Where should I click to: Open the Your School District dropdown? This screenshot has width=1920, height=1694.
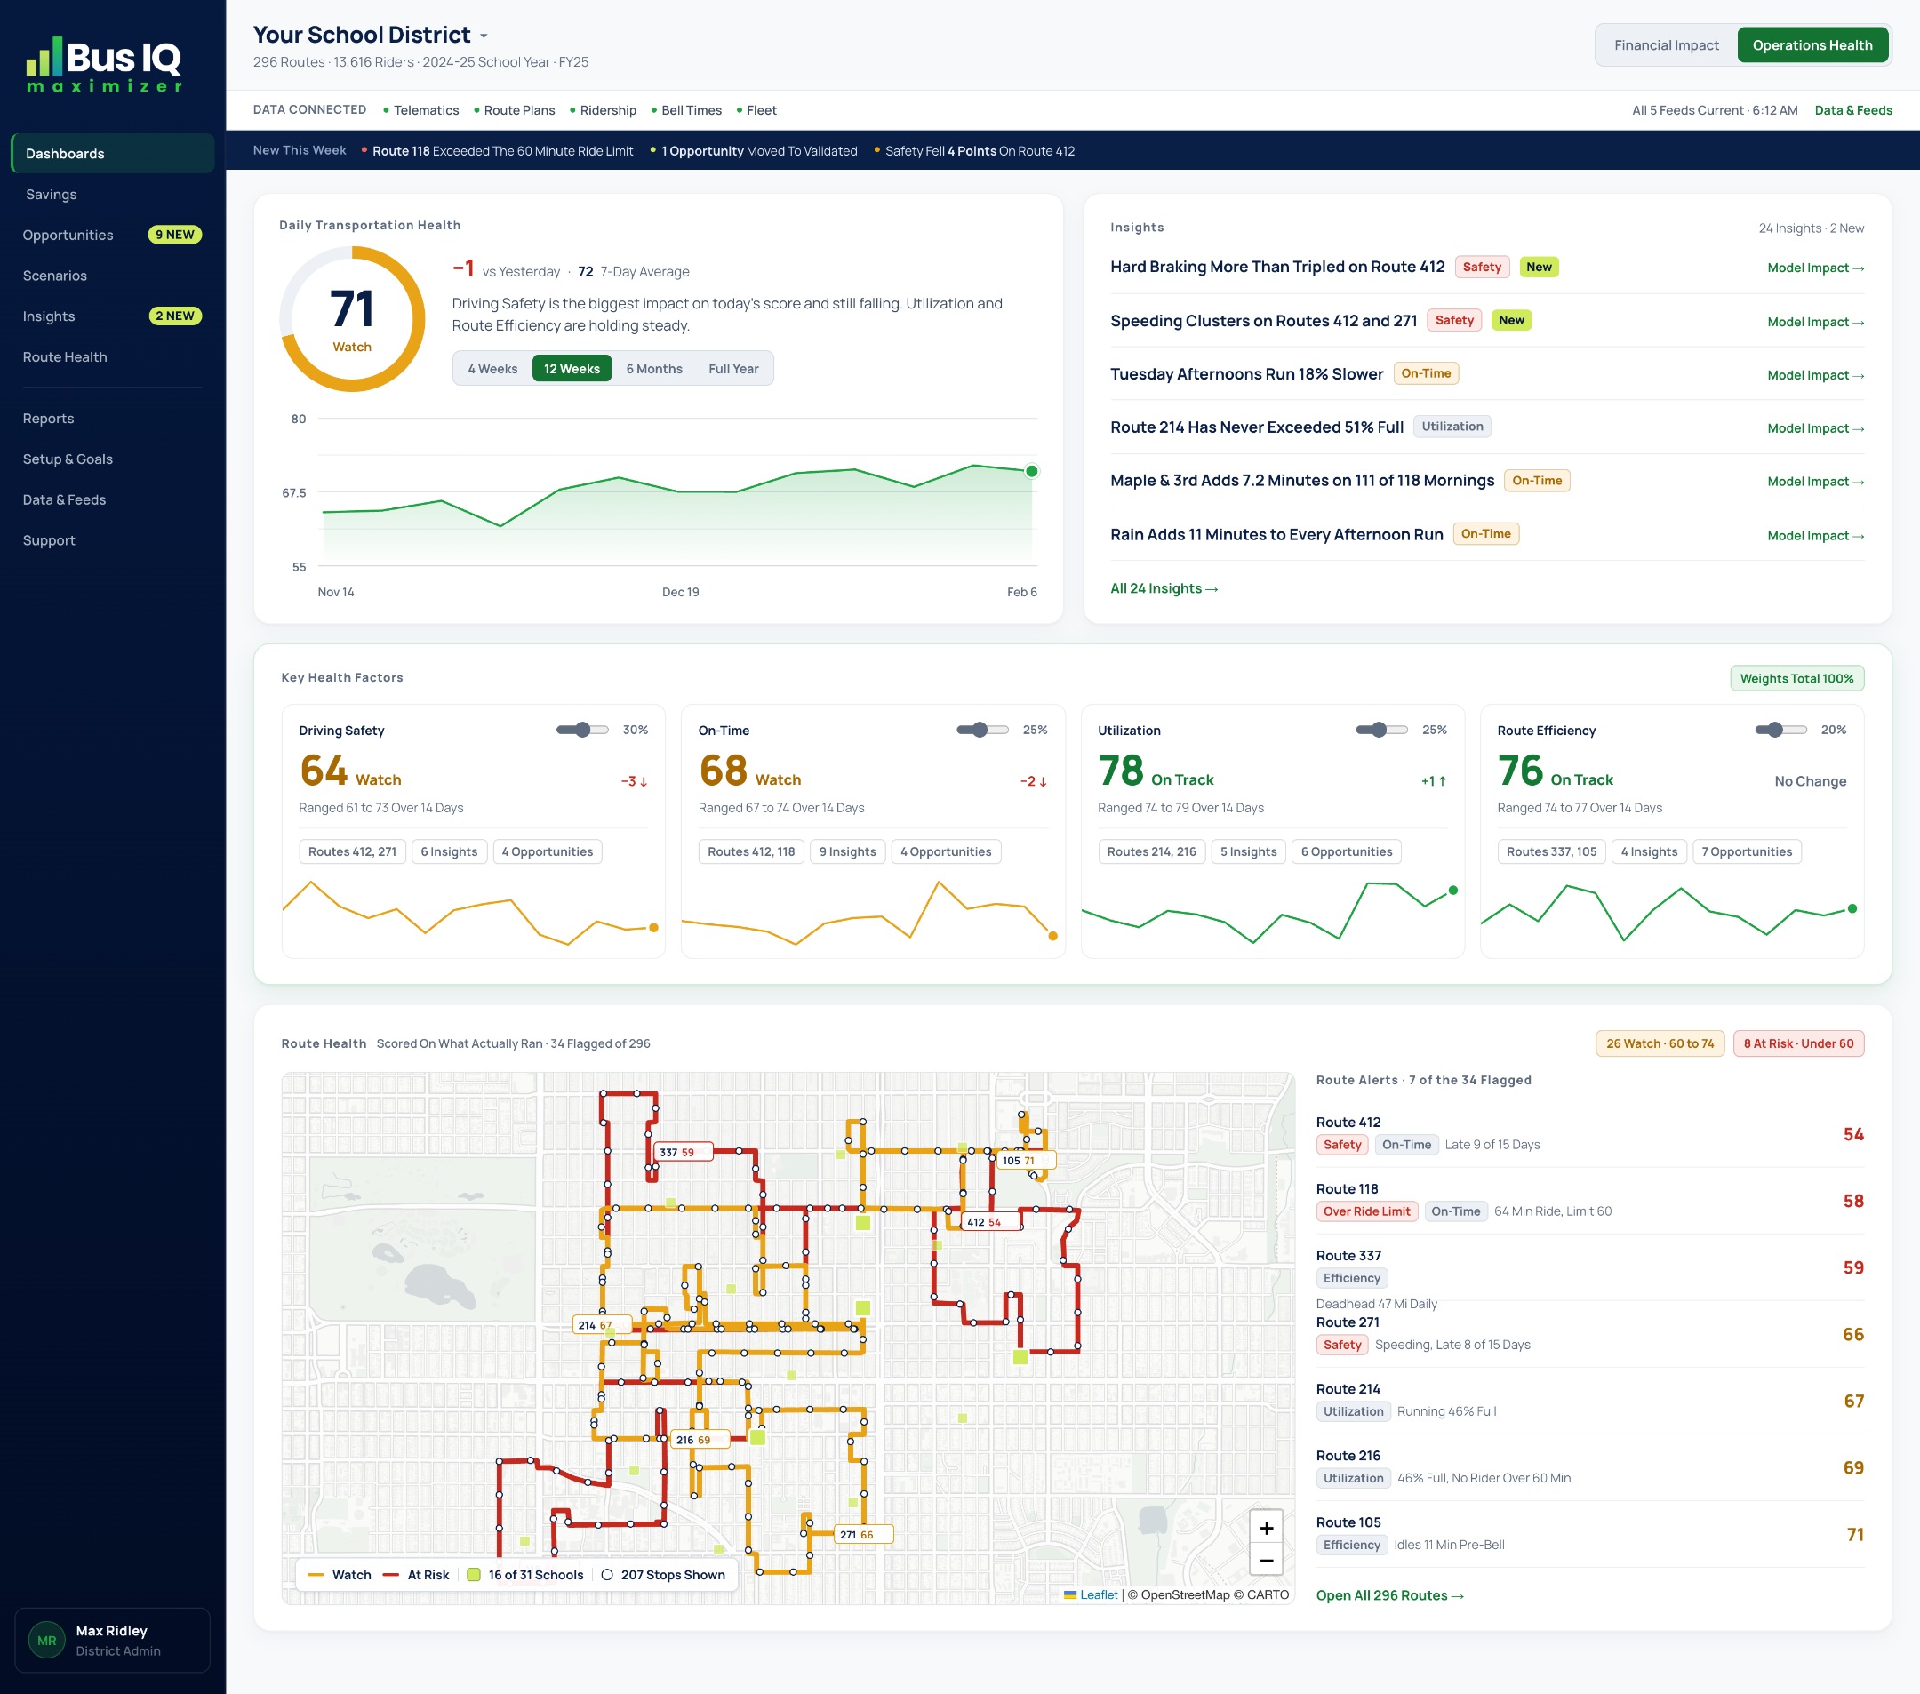click(x=370, y=35)
